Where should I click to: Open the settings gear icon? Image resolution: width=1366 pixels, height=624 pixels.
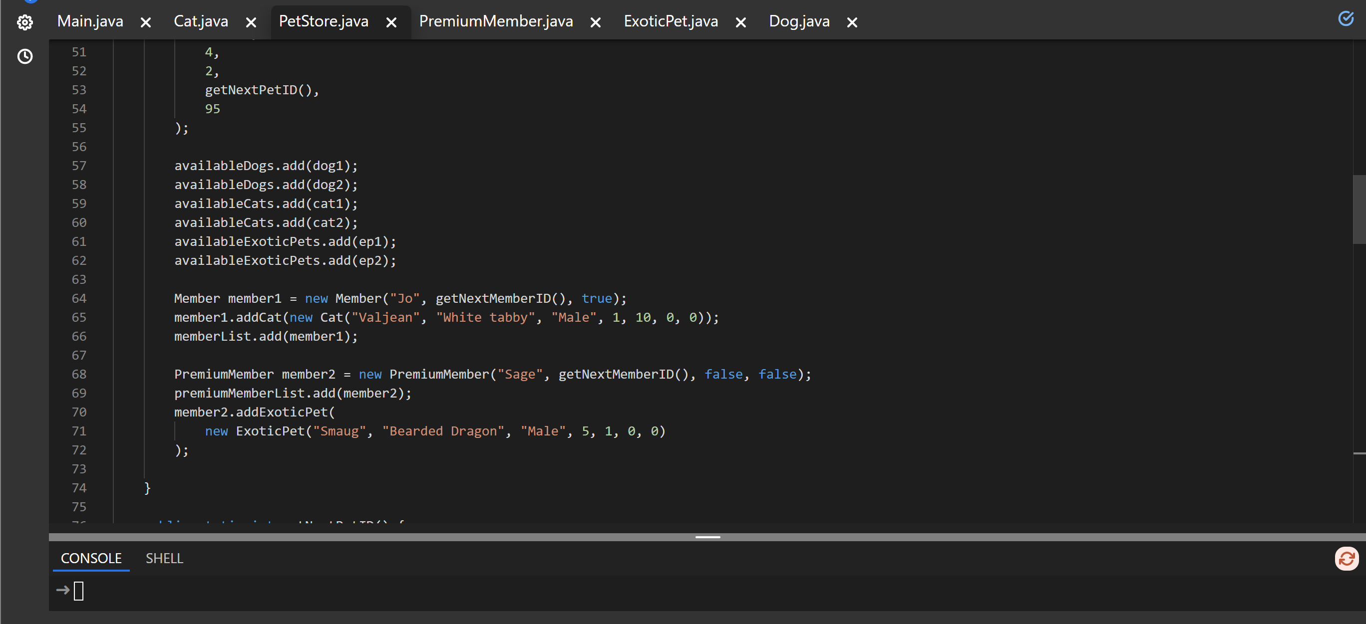point(25,22)
